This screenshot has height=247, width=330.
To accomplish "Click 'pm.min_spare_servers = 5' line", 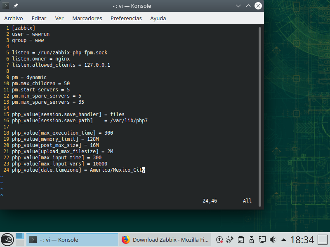I will pos(47,96).
